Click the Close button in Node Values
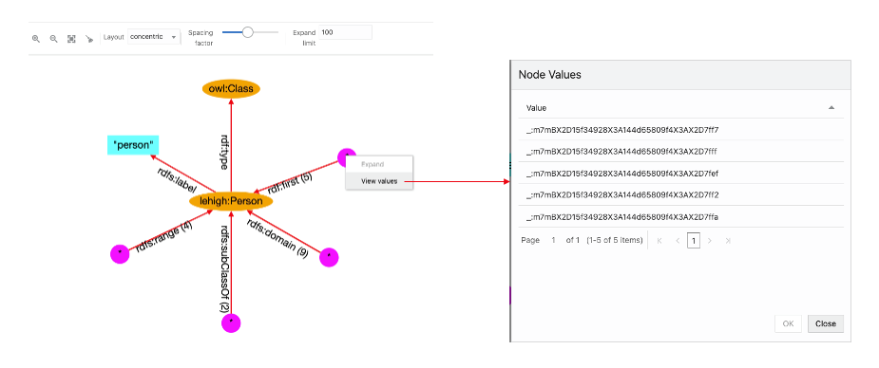 pos(825,323)
